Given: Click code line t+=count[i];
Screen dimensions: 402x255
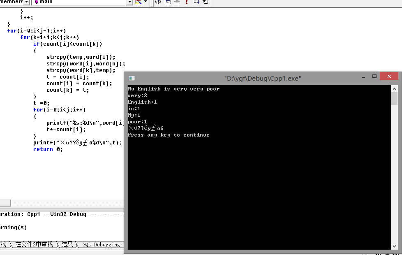Looking at the screenshot, I should pos(66,130).
